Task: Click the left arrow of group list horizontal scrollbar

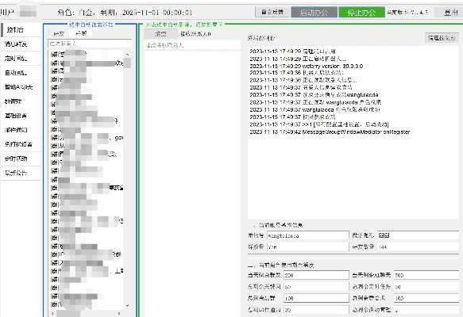Action: (x=52, y=314)
